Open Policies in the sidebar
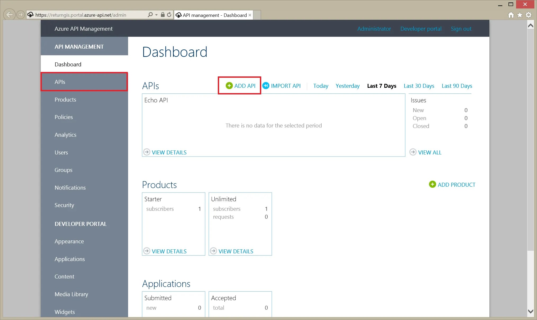 click(84, 117)
